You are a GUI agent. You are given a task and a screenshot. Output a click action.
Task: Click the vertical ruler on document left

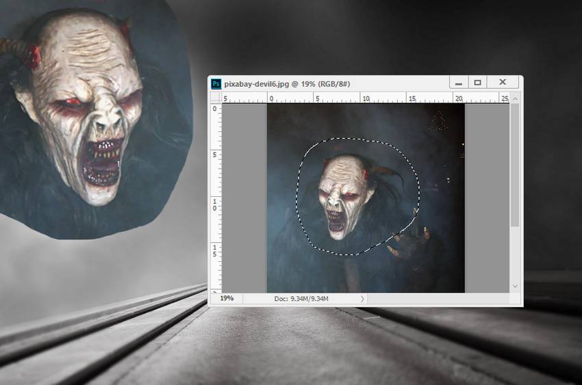216,198
